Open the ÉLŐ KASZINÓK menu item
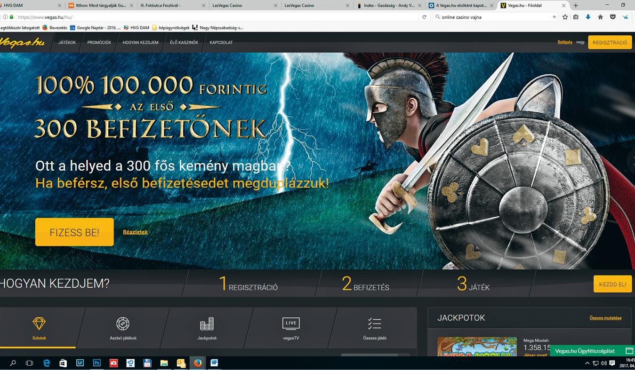This screenshot has width=635, height=370. pyautogui.click(x=184, y=42)
